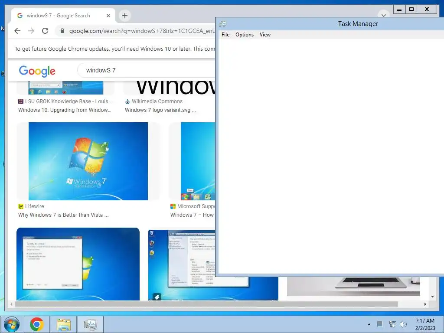Open the LSU GROK Knowledge Base source
This screenshot has height=333, width=444.
(x=65, y=101)
